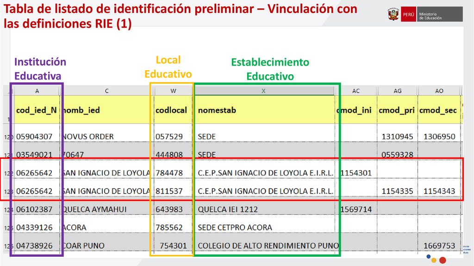Select cmod_sec value 1154343
This screenshot has height=266, width=474.
click(439, 187)
